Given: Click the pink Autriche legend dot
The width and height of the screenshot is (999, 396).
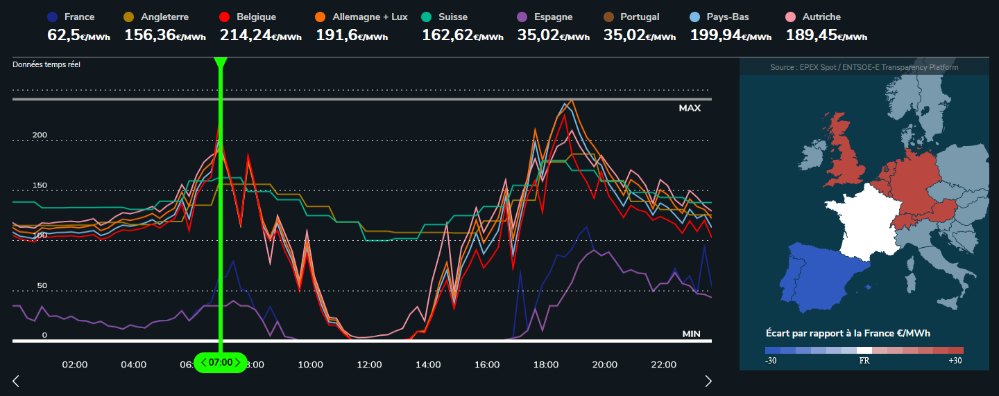Looking at the screenshot, I should 791,17.
